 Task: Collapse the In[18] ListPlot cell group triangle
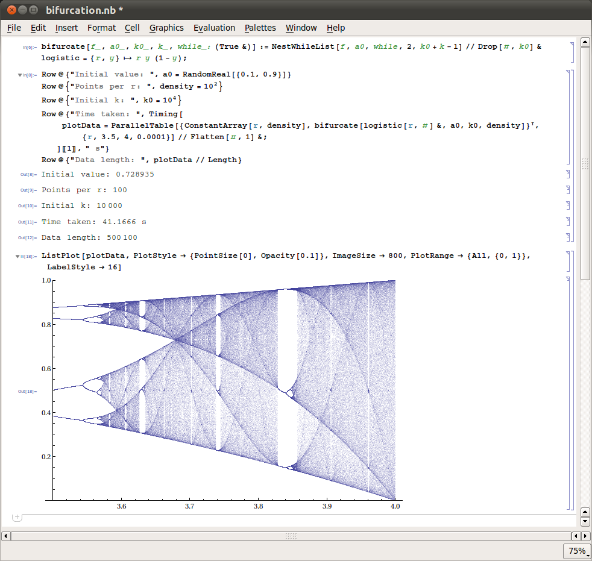(21, 257)
